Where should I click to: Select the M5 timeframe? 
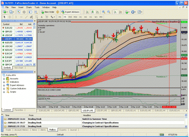[x=65, y=17]
